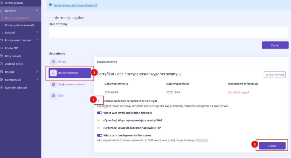Enable CyberSec additional HTTP headers toggle
The height and width of the screenshot is (158, 291).
(99, 128)
